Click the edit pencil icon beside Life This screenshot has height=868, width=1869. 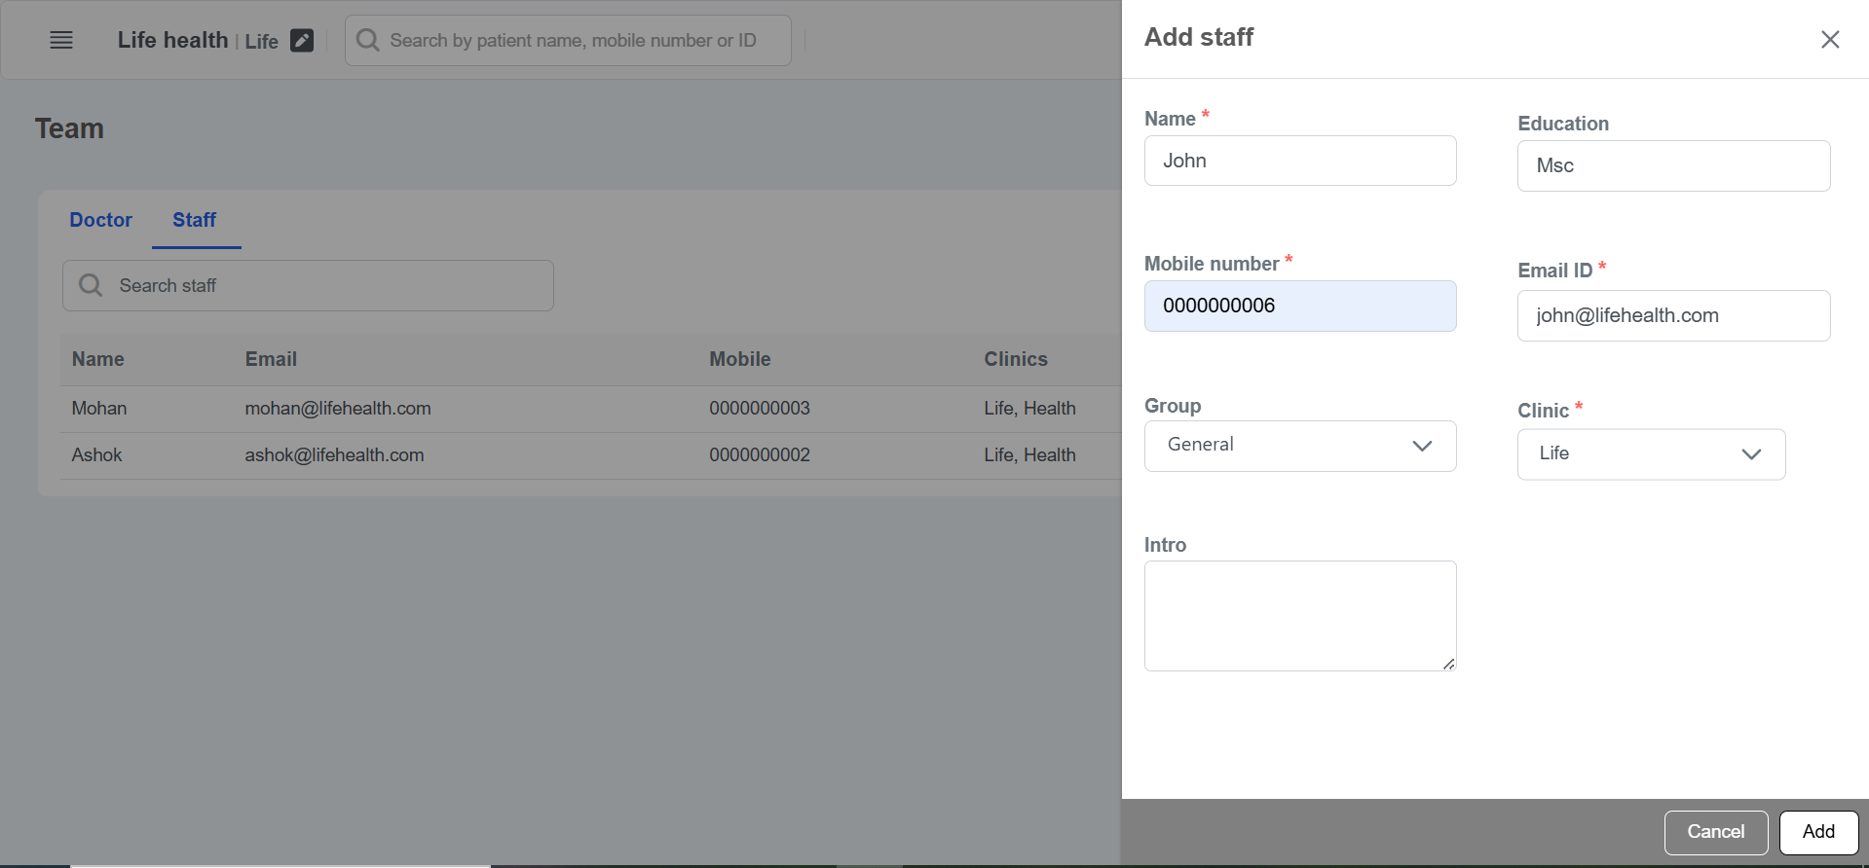tap(302, 40)
